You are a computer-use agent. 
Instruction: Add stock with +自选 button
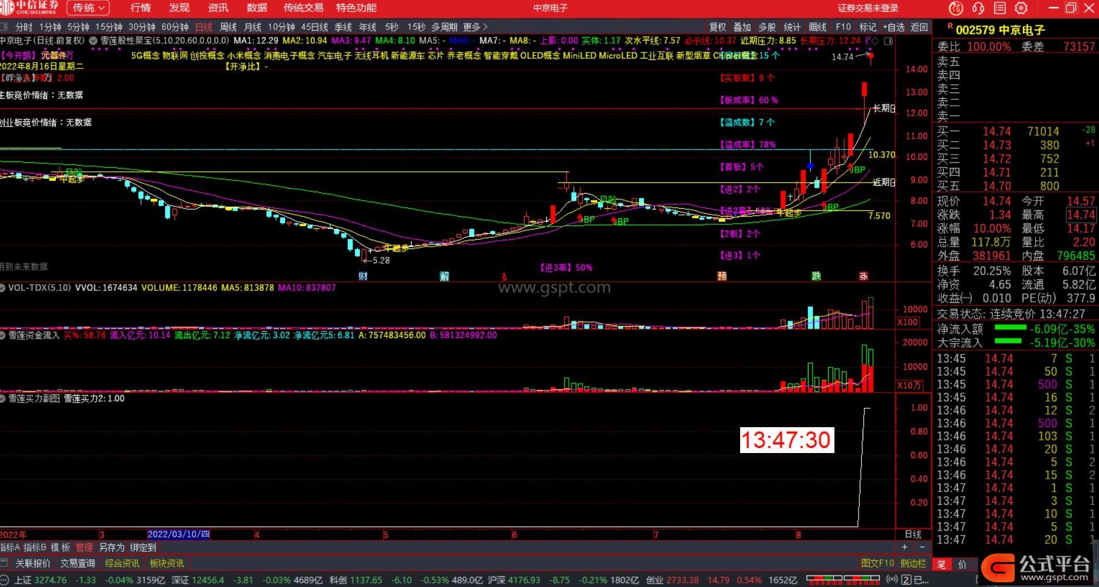(893, 27)
